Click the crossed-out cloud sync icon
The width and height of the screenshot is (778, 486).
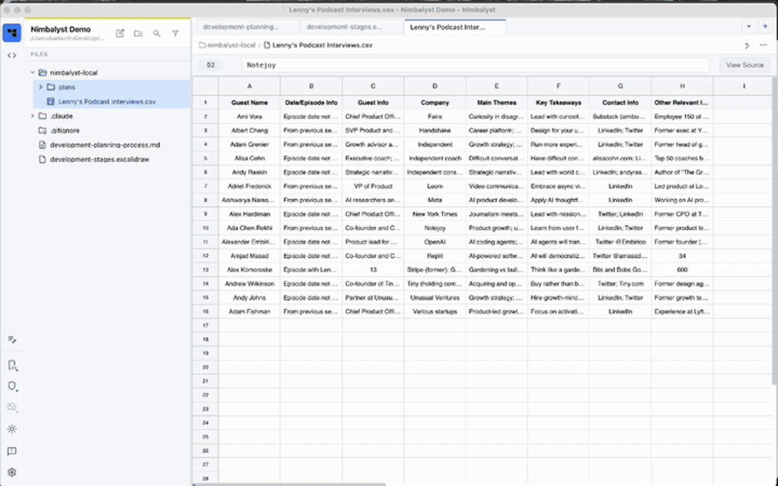(12, 407)
